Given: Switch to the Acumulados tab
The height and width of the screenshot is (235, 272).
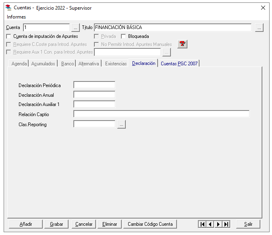Looking at the screenshot, I should [x=43, y=64].
